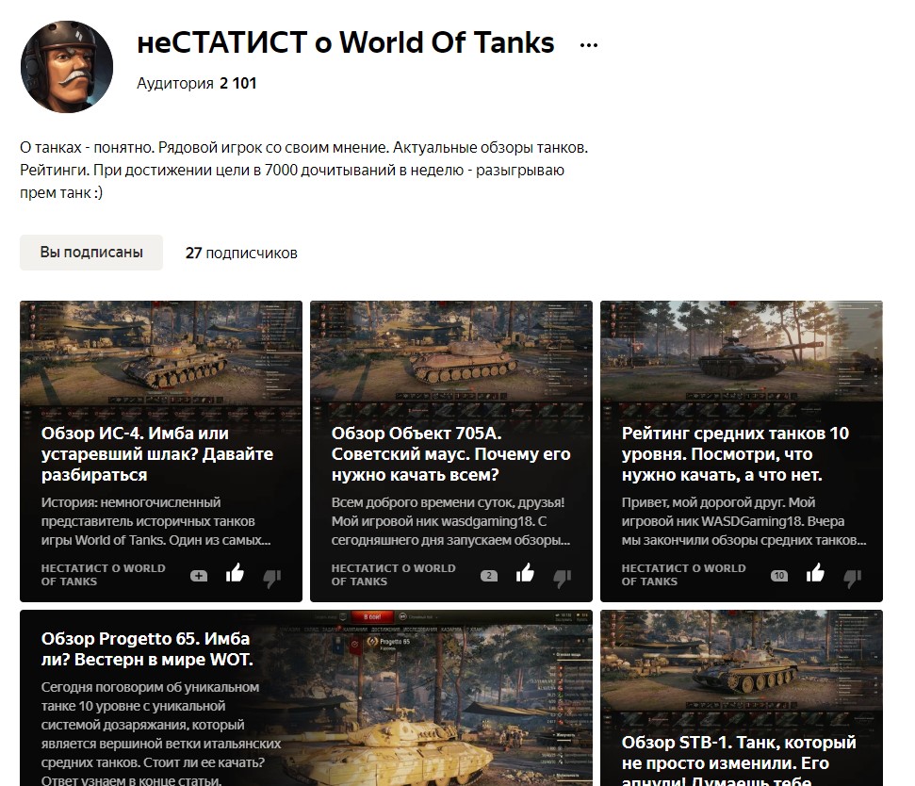Open the 10 comments on the medium tanks rating
Screen dimensions: 915x786
click(x=779, y=576)
